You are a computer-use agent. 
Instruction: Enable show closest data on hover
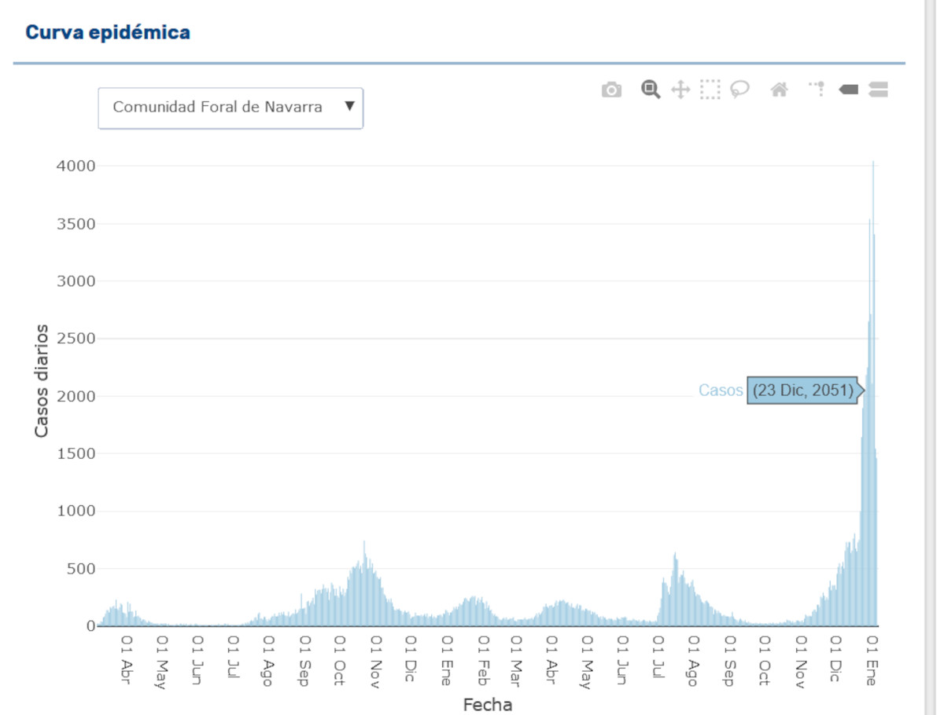(x=848, y=90)
